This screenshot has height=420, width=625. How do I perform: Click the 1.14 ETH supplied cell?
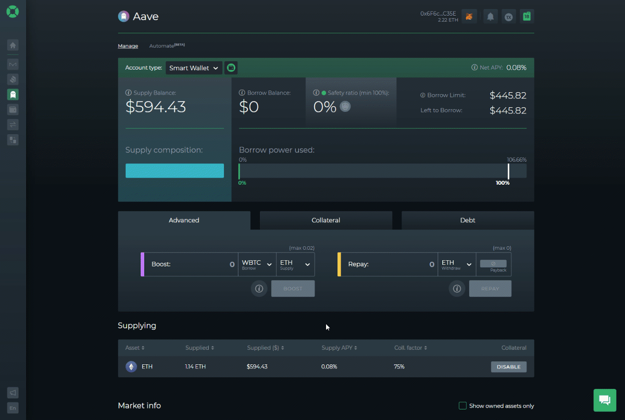click(x=195, y=367)
